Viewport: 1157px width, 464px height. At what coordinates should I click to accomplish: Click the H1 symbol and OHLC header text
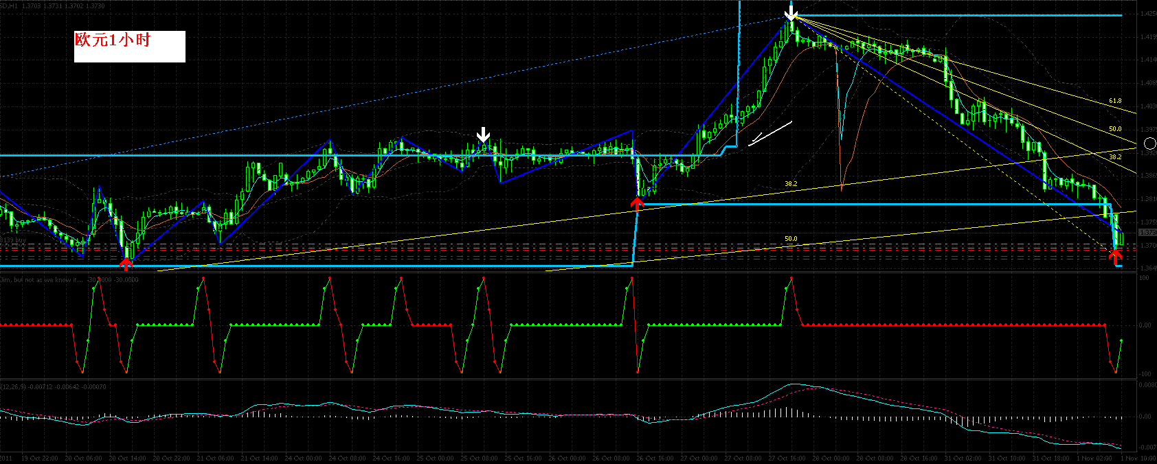pos(53,5)
